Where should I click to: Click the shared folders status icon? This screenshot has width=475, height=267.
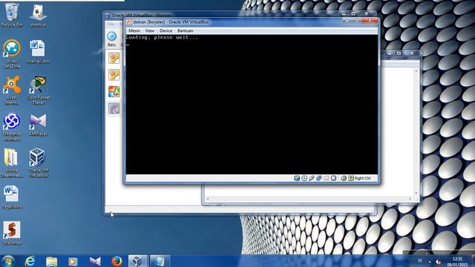(x=327, y=178)
